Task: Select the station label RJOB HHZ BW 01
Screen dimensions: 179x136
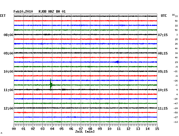Action: [52, 12]
